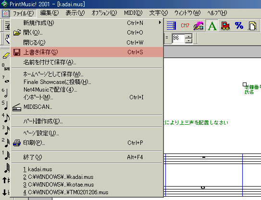Choose 閉じる(C) menu item

(87, 43)
